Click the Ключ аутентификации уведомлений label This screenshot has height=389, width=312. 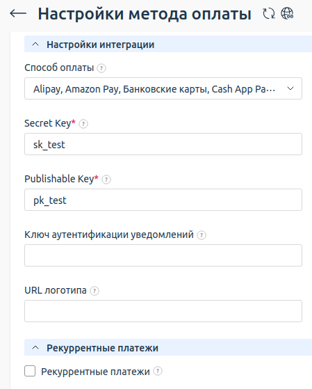[109, 235]
